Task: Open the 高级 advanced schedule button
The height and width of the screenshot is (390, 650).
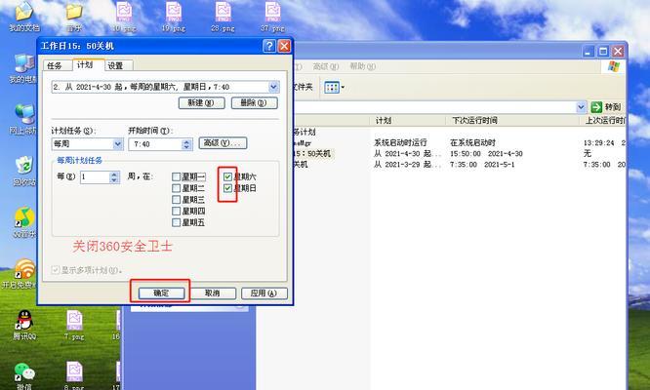Action: pyautogui.click(x=223, y=142)
